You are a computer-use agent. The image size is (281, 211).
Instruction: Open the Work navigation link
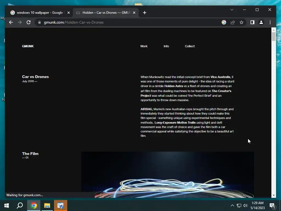[x=144, y=46]
